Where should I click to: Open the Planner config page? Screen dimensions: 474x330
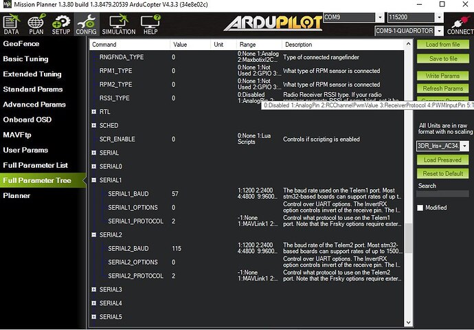click(x=16, y=196)
